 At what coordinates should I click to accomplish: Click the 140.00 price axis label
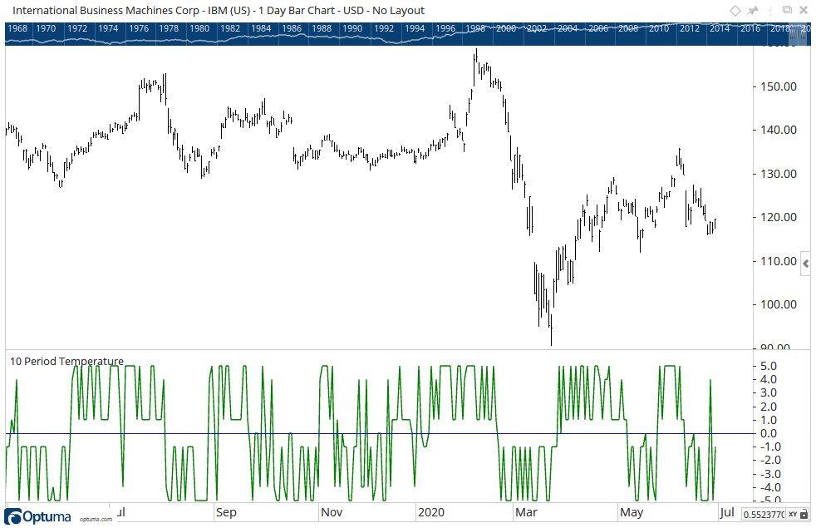click(779, 130)
